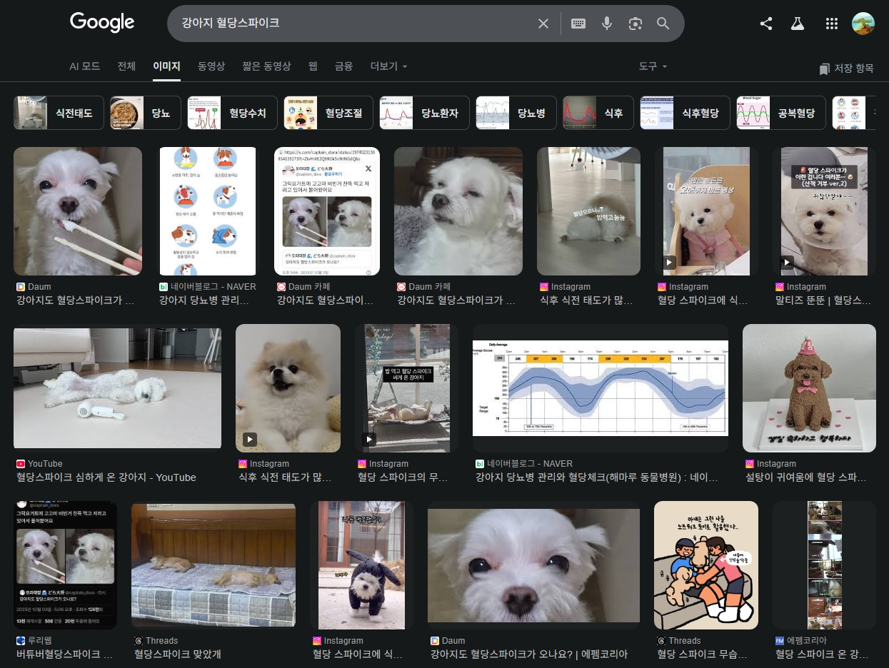Open the Google apps grid
889x668 pixels.
tap(831, 24)
